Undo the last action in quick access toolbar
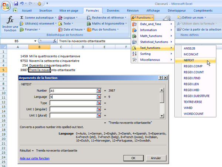 point(22,3)
